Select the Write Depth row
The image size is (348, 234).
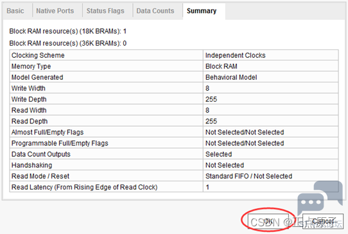click(174, 99)
